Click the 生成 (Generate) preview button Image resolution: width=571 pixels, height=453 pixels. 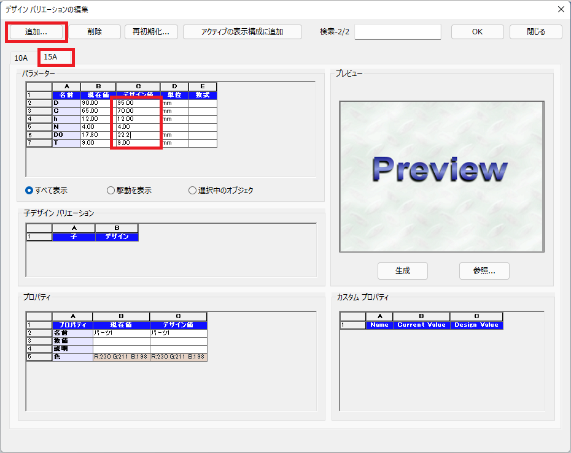click(402, 270)
